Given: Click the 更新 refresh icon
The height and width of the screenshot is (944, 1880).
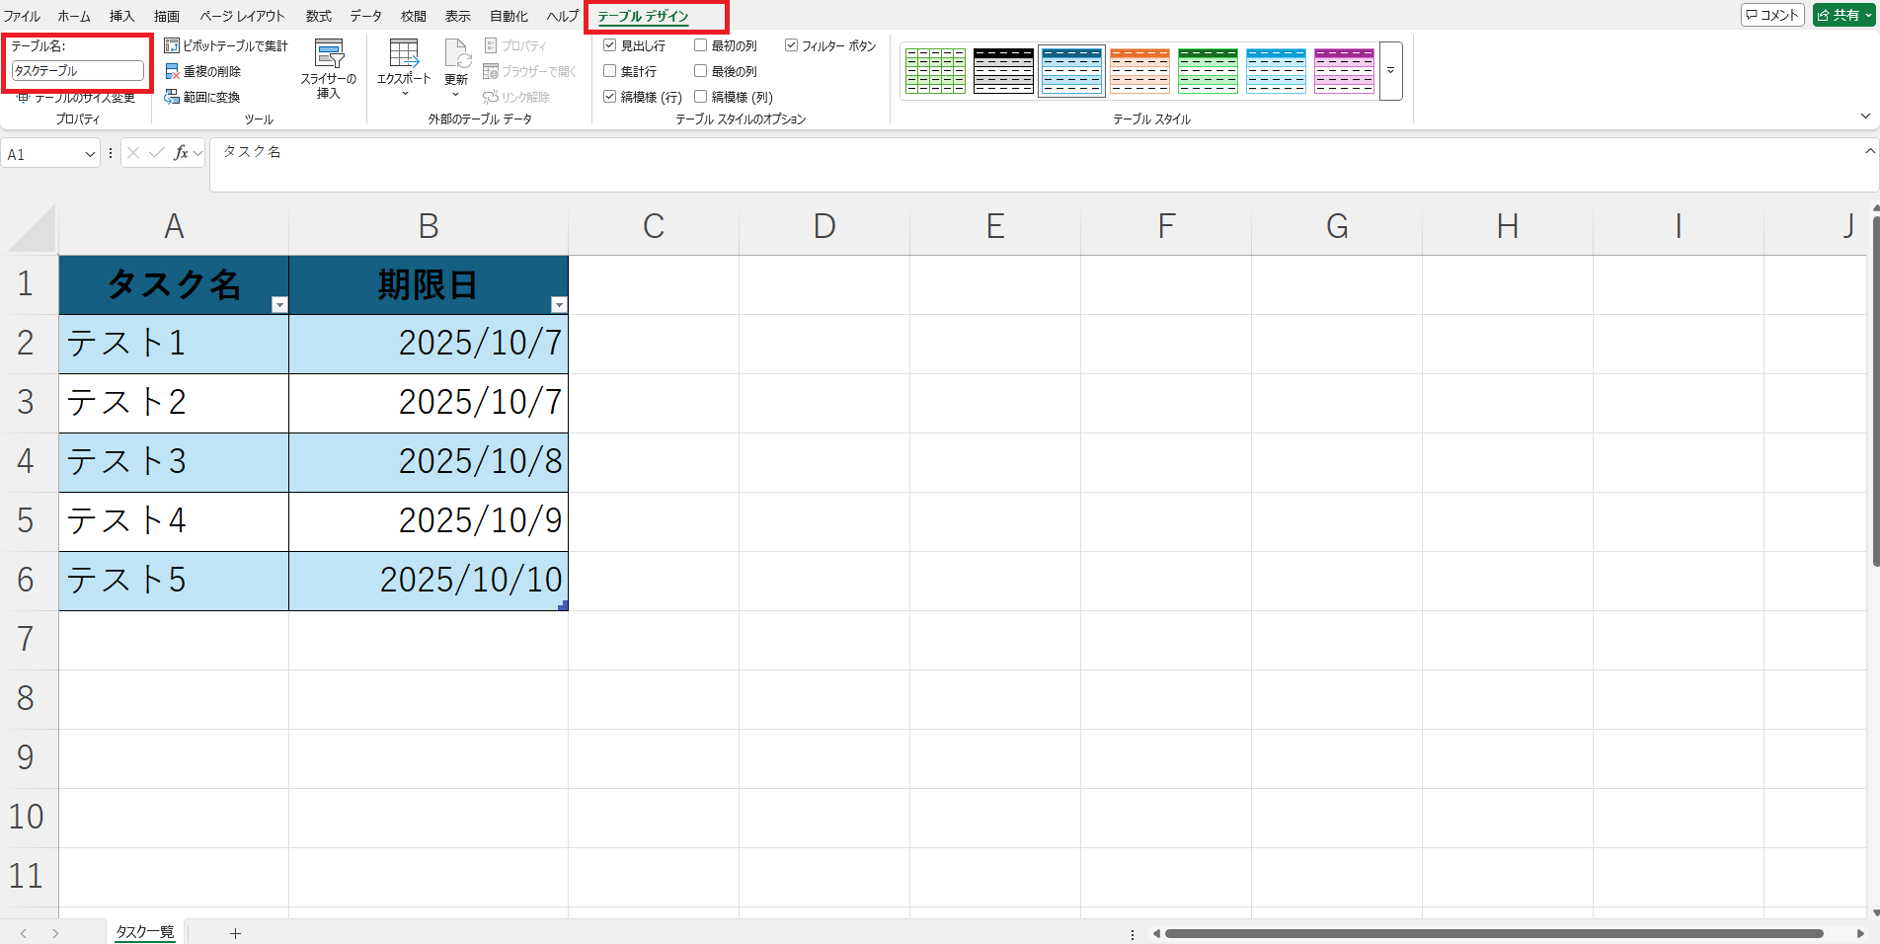Looking at the screenshot, I should [456, 53].
